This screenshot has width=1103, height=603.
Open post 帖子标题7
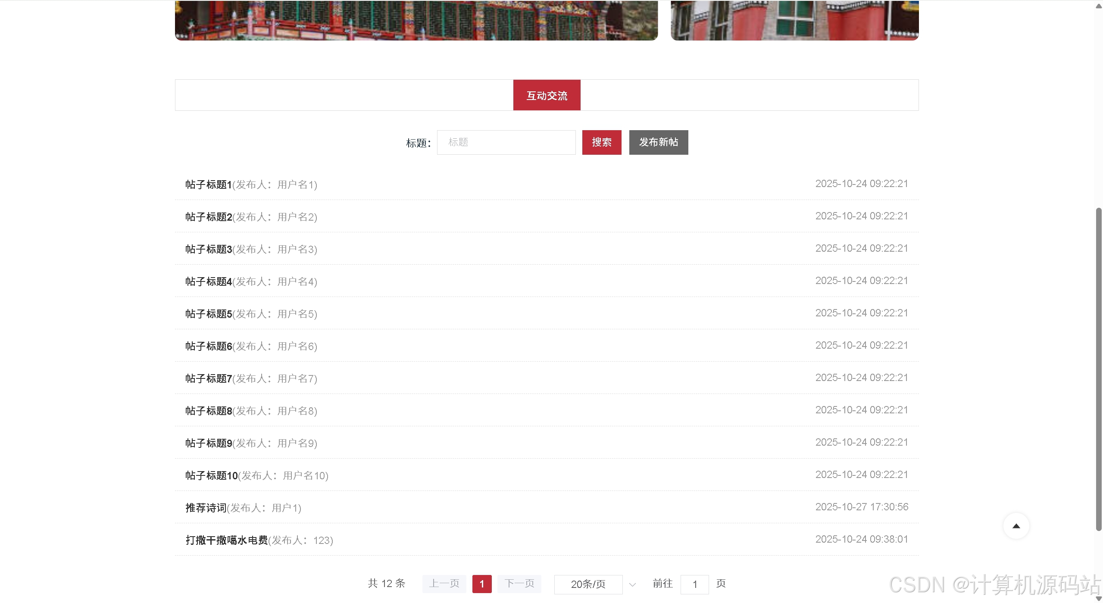[x=209, y=378]
